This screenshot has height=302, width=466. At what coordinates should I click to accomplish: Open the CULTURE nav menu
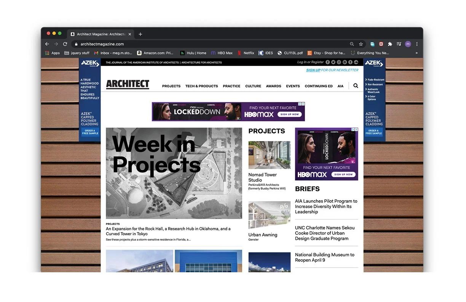point(253,86)
